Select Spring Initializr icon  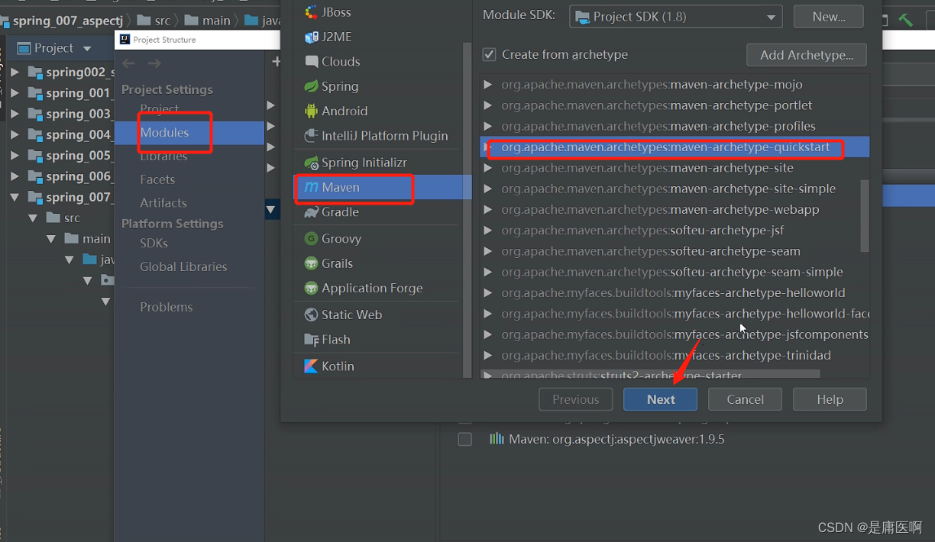click(311, 163)
